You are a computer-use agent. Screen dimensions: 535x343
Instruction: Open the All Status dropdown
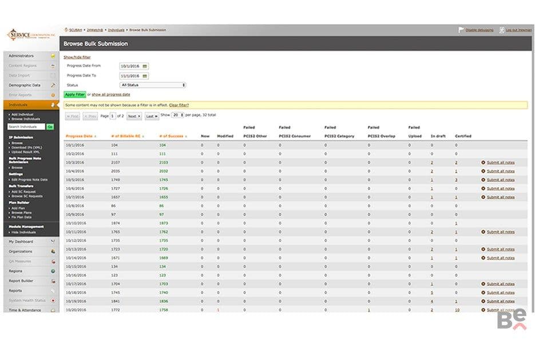(x=153, y=85)
